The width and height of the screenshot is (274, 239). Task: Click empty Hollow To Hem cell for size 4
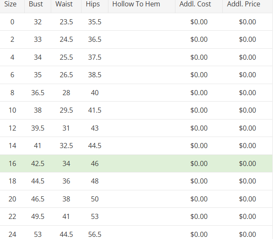coord(141,57)
